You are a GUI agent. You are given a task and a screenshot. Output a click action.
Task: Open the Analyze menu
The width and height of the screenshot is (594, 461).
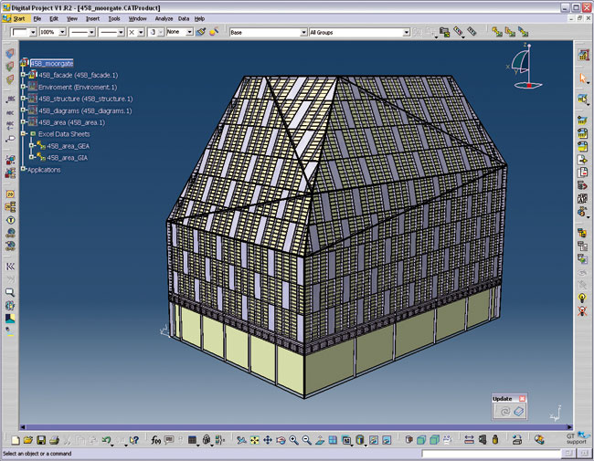coord(164,18)
